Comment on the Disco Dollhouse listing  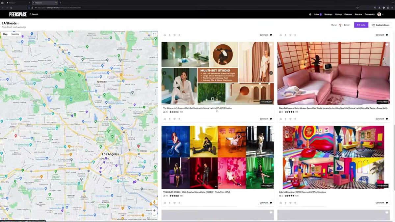click(x=382, y=119)
